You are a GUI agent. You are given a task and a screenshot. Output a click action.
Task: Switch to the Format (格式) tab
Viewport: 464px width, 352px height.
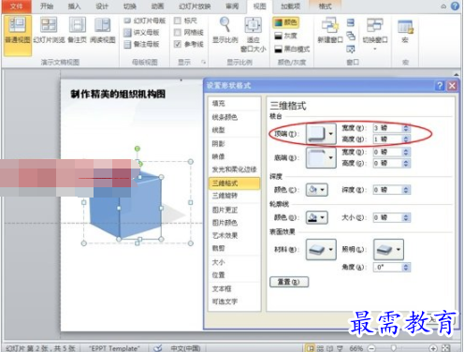[x=325, y=7]
